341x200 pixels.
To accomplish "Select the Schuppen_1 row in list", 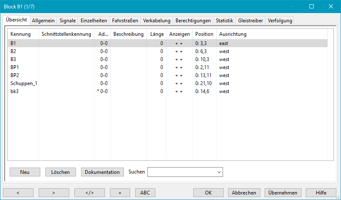I will (24, 83).
